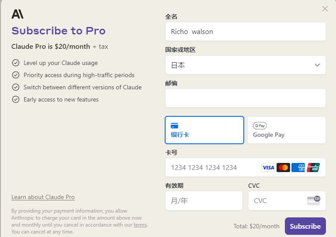This screenshot has height=237, width=336.
Task: Switch to the Google Pay payment tab
Action: click(x=286, y=130)
